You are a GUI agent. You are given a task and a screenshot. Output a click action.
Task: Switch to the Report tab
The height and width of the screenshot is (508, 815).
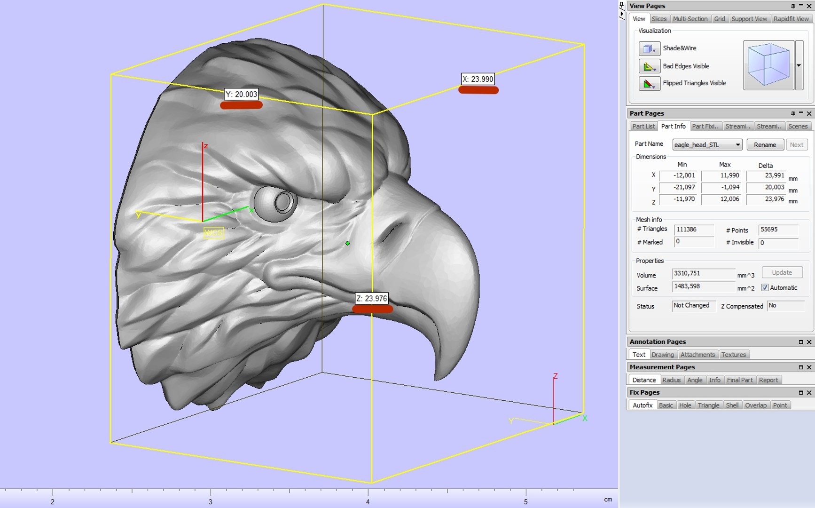tap(768, 381)
